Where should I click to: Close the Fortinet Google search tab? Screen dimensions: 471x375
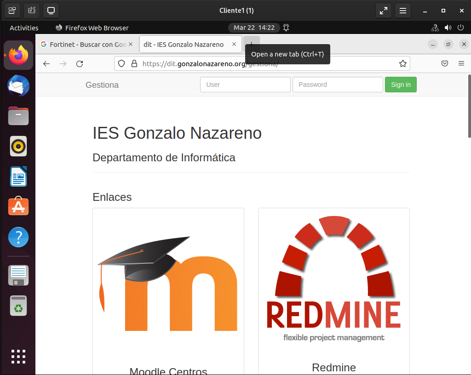[131, 45]
